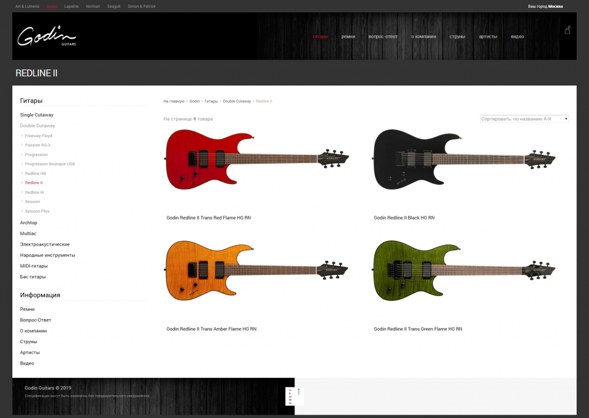Viewport: 589px width, 418px height.
Task: Open the 'видео' navigation menu item
Action: tap(517, 37)
